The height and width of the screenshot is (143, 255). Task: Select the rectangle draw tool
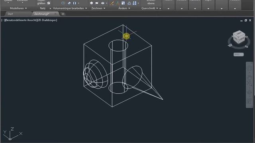point(97,3)
